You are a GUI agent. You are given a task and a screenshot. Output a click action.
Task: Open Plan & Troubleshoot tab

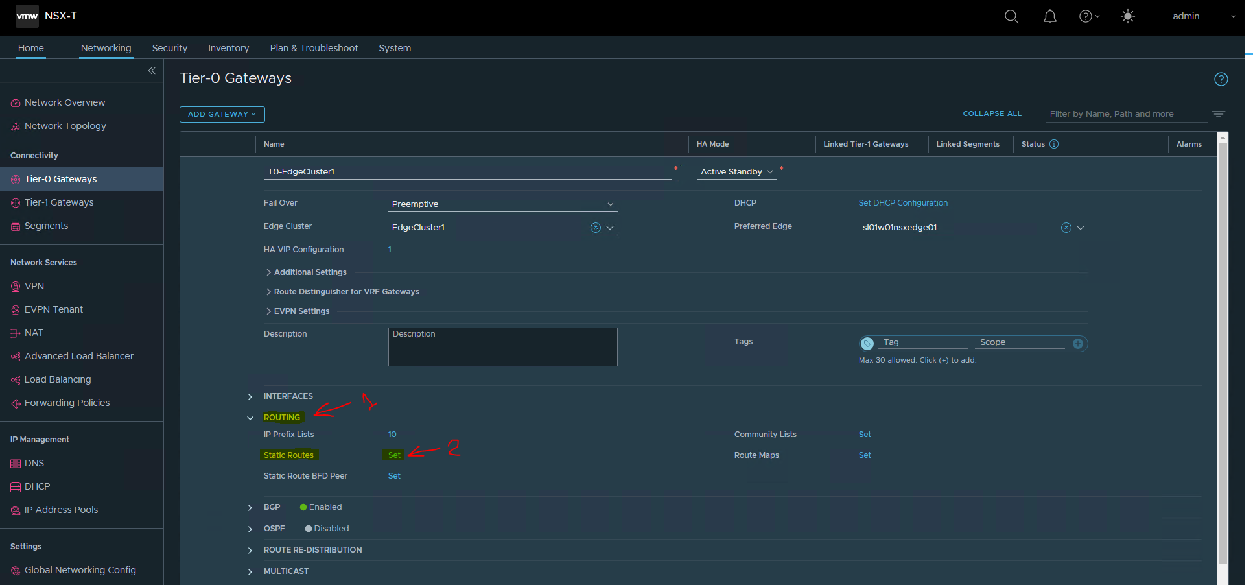click(x=314, y=48)
